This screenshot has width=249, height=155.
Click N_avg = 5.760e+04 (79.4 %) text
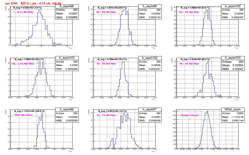(x=112, y=59)
